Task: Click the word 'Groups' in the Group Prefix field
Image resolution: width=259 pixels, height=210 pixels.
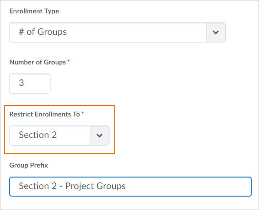Action: pos(111,186)
